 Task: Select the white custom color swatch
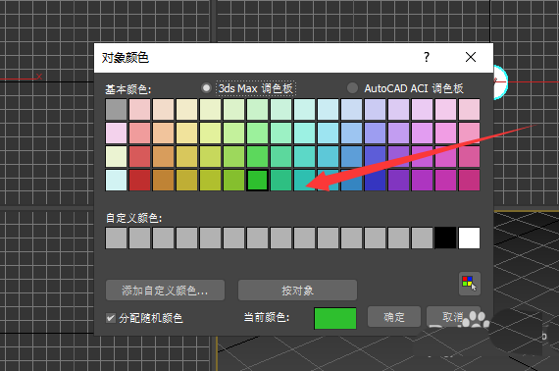[x=469, y=238]
